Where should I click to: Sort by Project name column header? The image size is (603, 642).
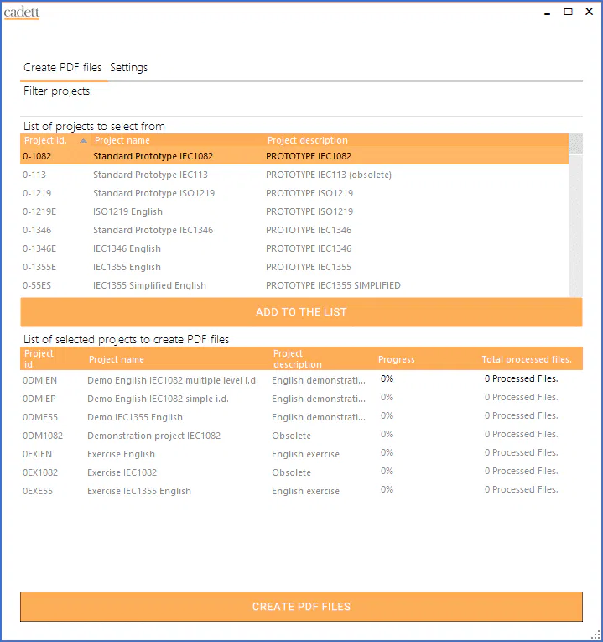click(122, 141)
